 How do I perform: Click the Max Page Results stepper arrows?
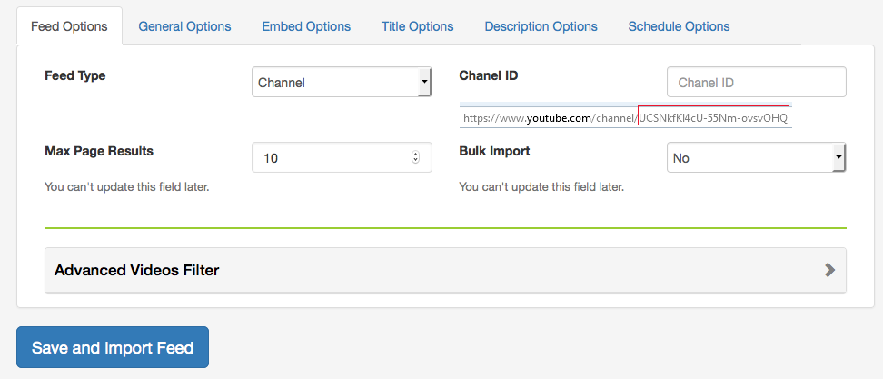coord(415,157)
